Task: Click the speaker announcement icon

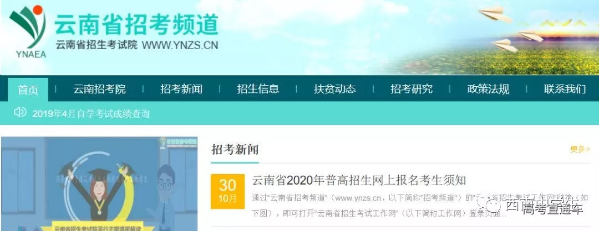Action: 20,112
